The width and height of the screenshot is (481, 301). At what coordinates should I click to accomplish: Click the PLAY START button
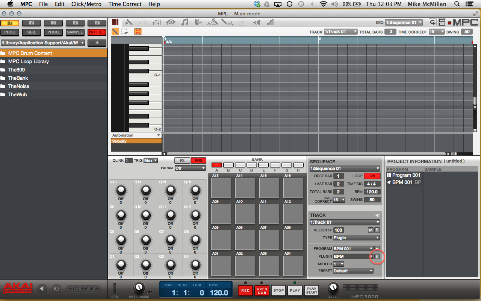(x=312, y=290)
